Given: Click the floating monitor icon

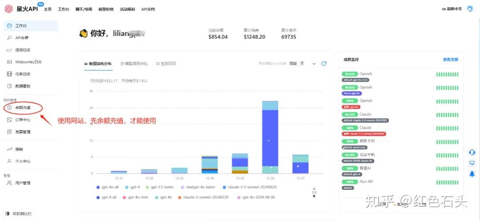Looking at the screenshot, I should [472, 163].
